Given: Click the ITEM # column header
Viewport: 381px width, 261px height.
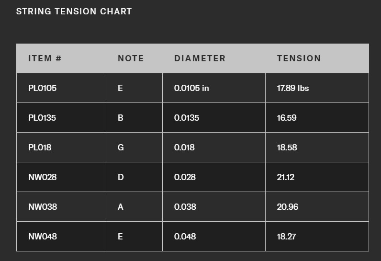Looking at the screenshot, I should pos(45,58).
